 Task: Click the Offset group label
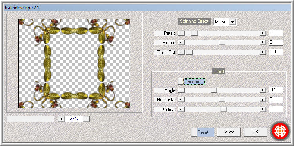[x=219, y=72]
